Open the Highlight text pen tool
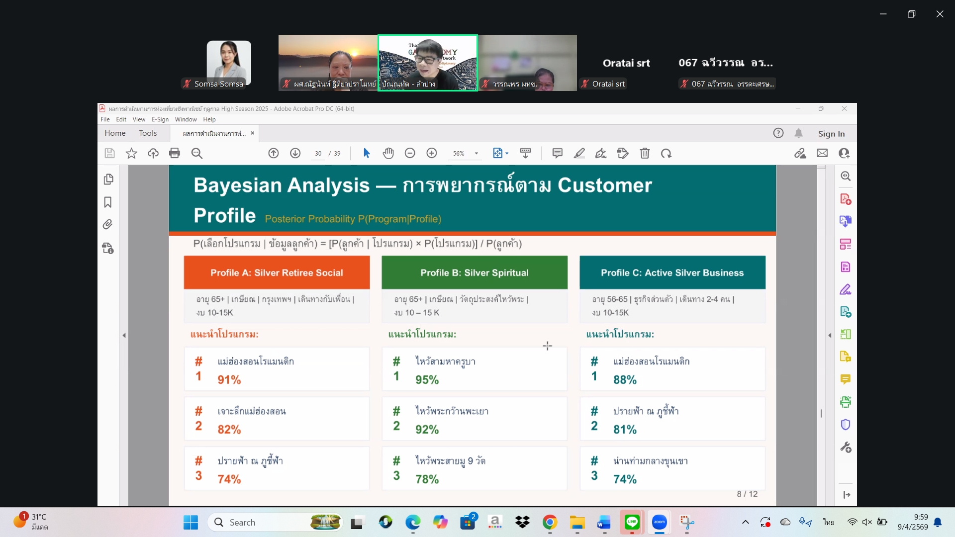The width and height of the screenshot is (955, 537). click(579, 153)
